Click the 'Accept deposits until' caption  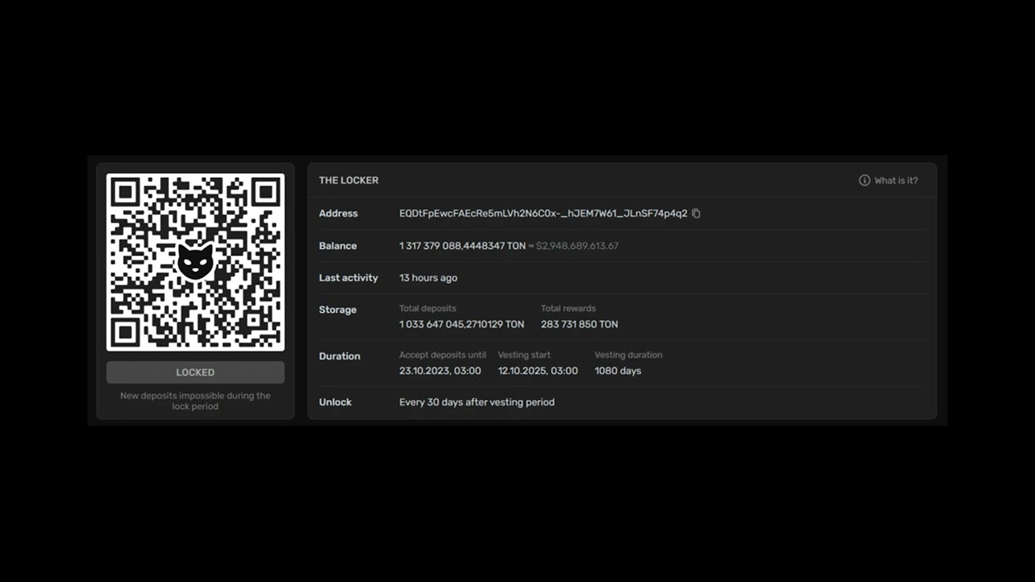pyautogui.click(x=443, y=355)
